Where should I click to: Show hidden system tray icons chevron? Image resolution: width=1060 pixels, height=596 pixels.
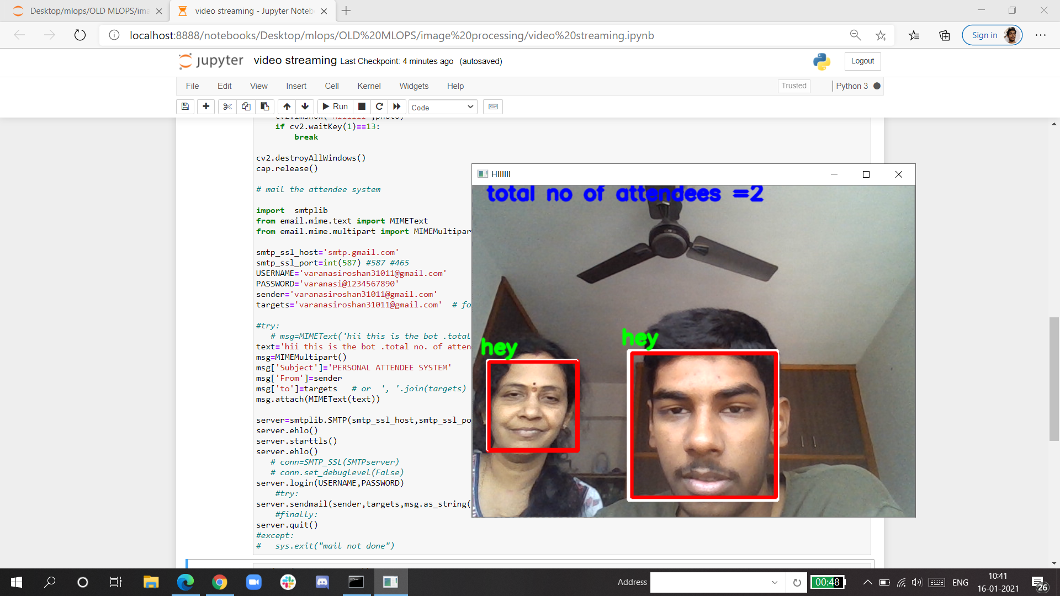[867, 582]
